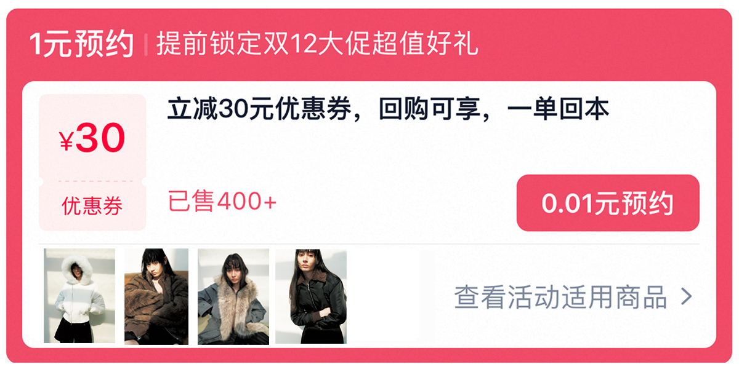Click the right chevron after 查看活动适用商品
Image resolution: width=739 pixels, height=372 pixels.
coord(686,297)
